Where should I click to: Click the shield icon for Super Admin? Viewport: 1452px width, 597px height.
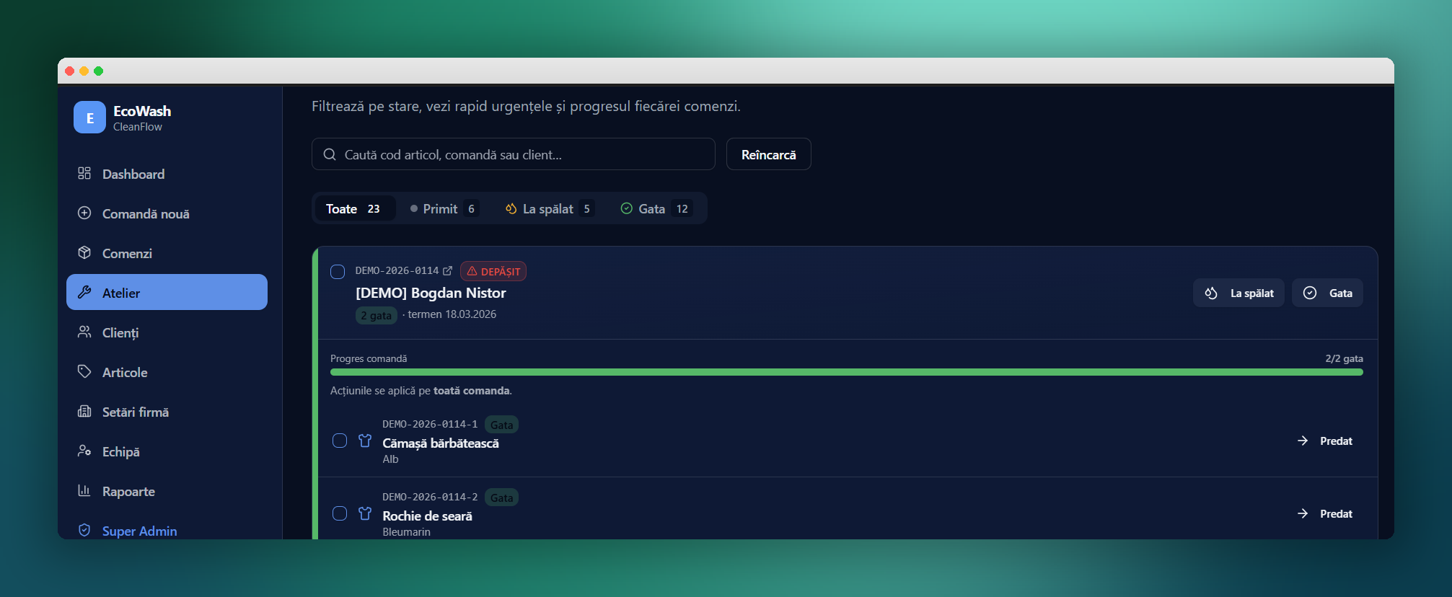coord(84,530)
